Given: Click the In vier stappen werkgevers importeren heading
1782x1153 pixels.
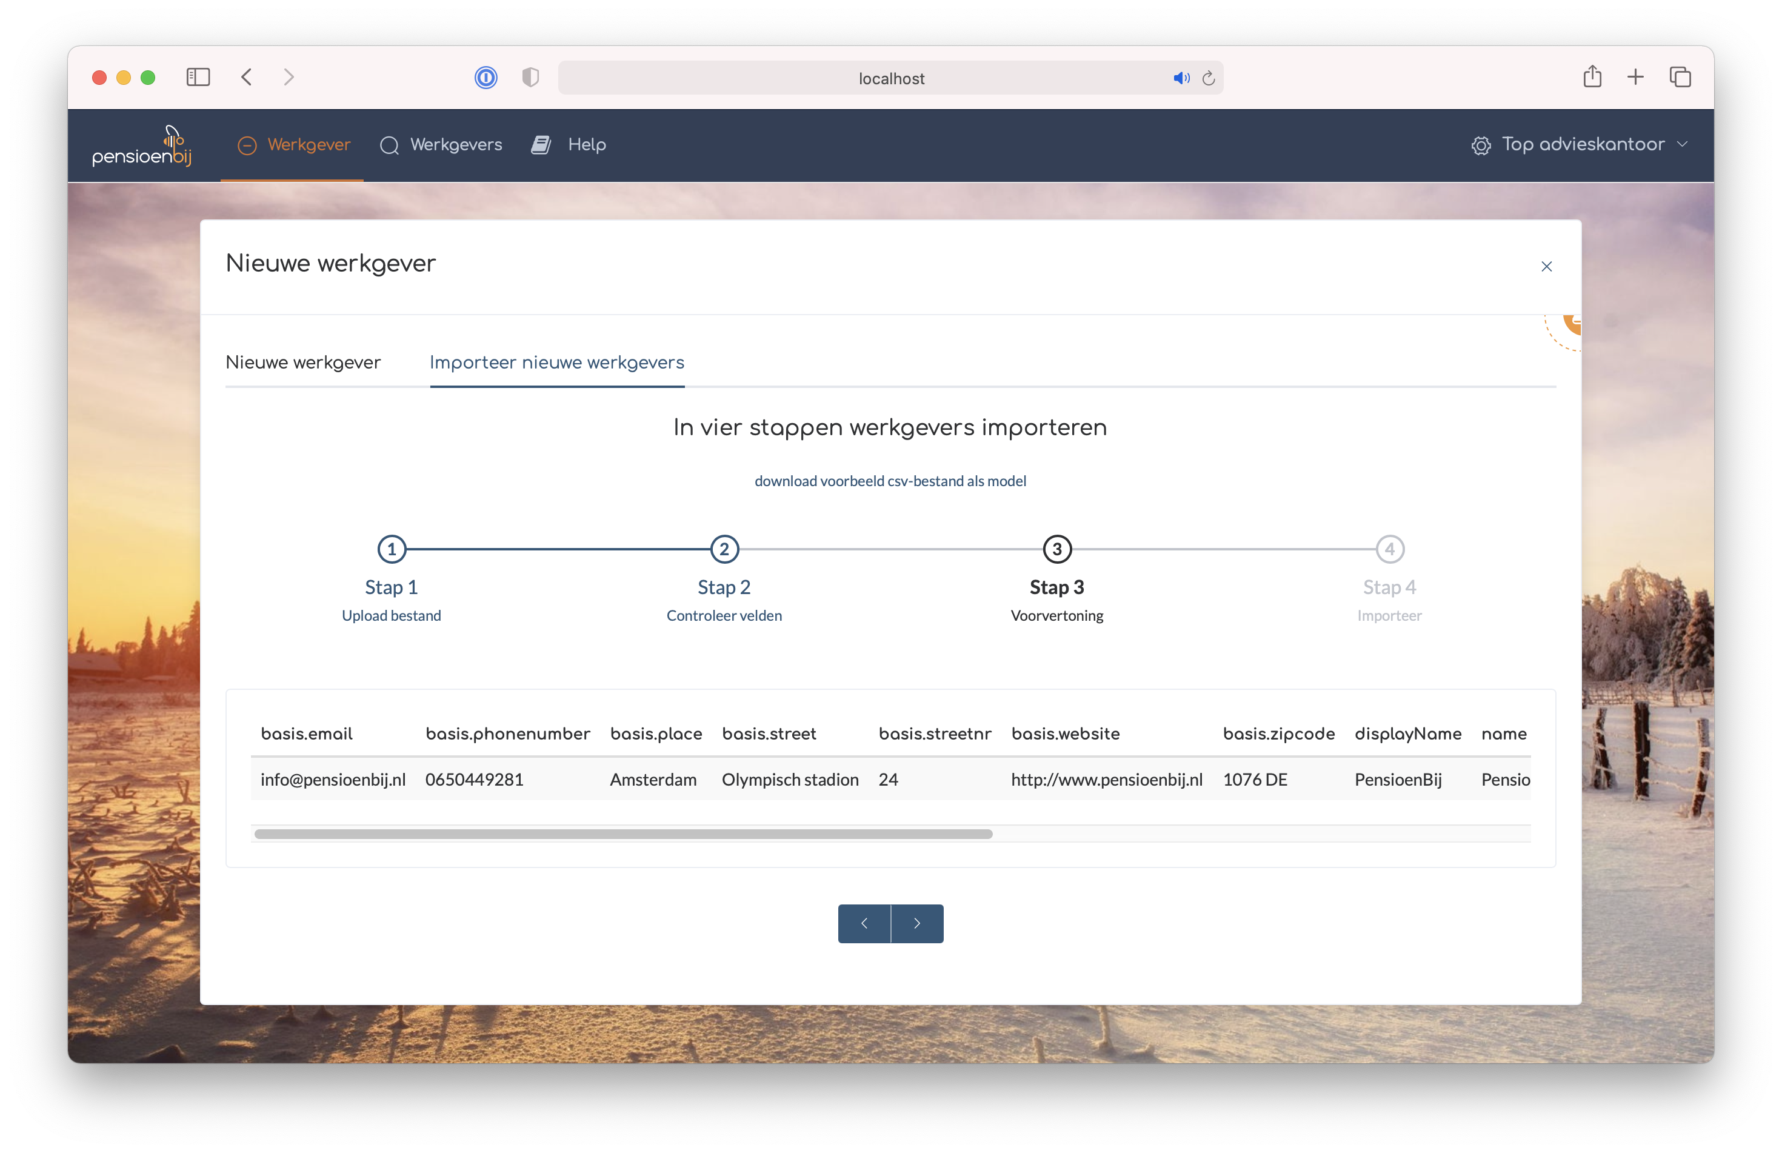Looking at the screenshot, I should [x=890, y=427].
